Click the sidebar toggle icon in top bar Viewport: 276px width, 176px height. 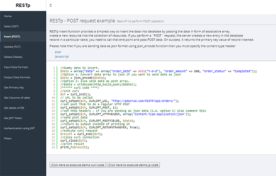coord(51,5)
